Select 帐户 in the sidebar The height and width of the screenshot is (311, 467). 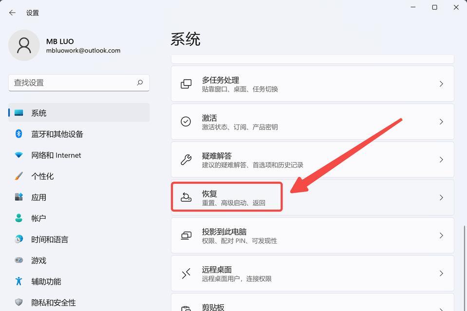[79, 218]
